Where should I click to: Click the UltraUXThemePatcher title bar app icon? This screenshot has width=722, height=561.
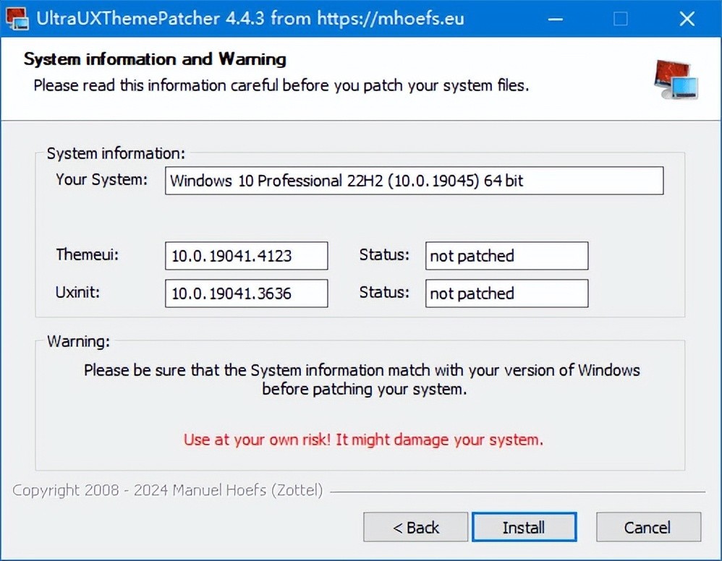17,19
